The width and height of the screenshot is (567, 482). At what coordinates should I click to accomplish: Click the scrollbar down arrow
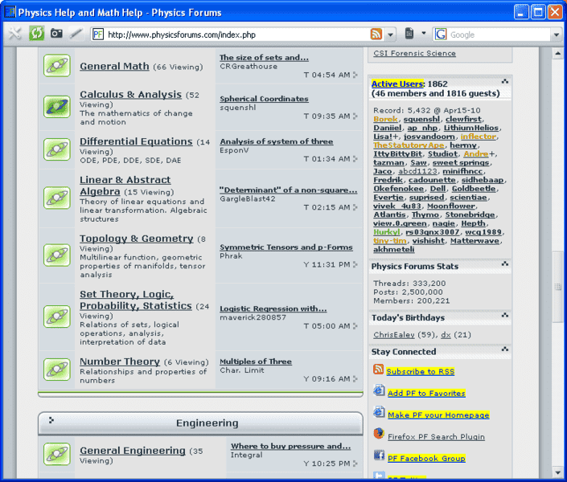pos(557,472)
